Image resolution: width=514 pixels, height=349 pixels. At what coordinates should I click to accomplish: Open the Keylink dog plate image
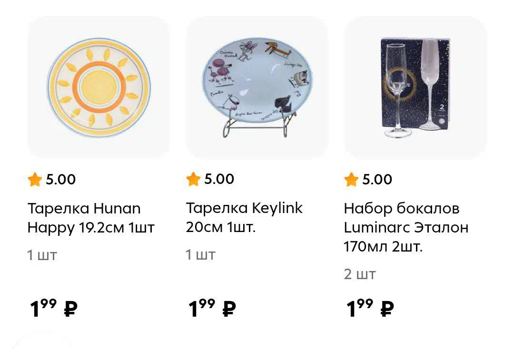pos(257,88)
